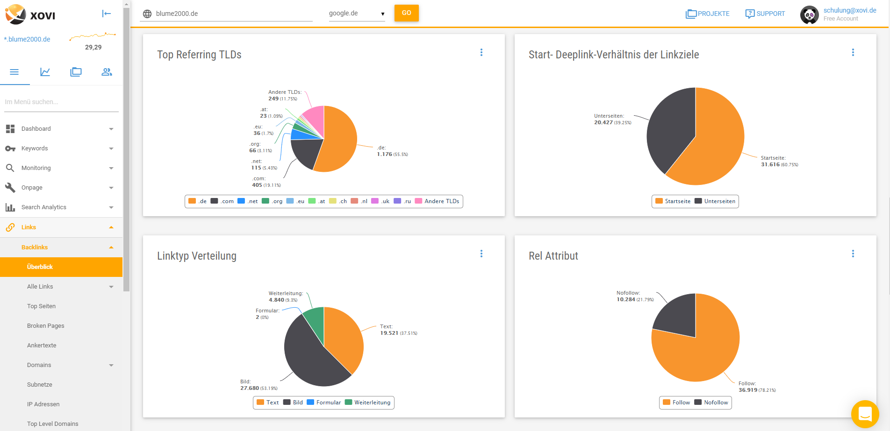Viewport: 890px width, 431px height.
Task: Open the projects folder sidebar tab
Action: tap(76, 72)
